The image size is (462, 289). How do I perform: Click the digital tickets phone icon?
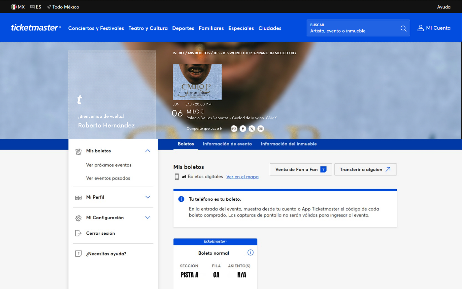point(177,177)
